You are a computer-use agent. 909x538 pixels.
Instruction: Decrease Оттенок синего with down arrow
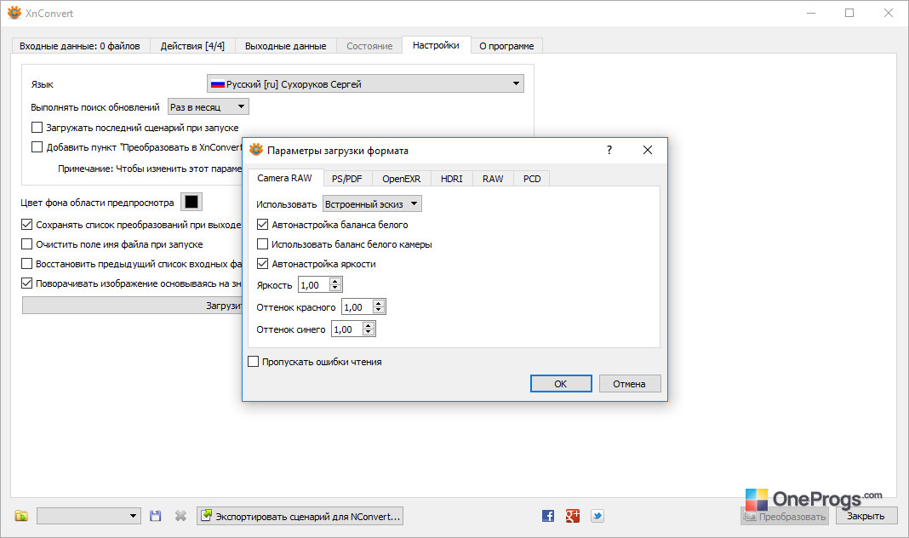click(369, 332)
